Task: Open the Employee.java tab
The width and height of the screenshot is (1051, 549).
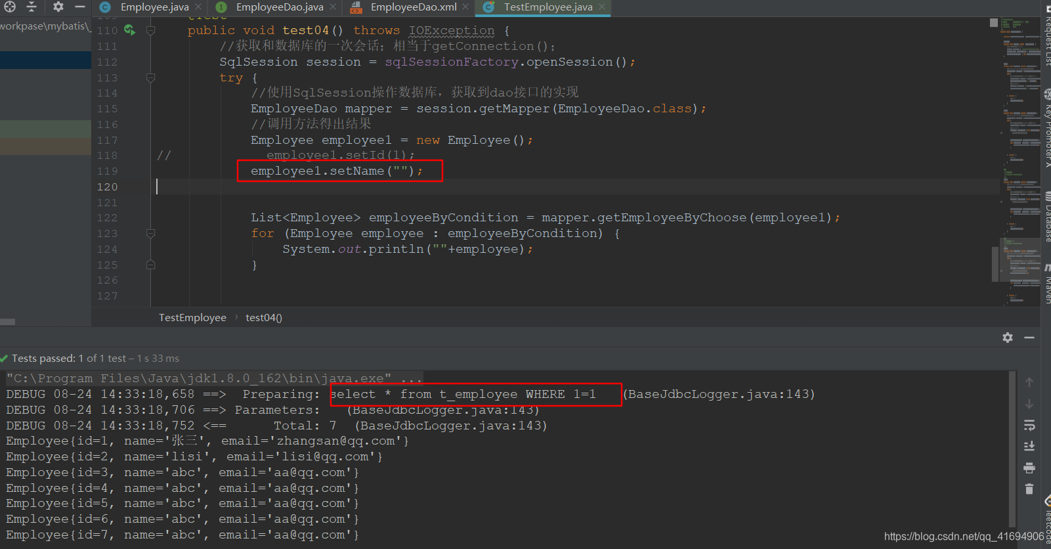Action: (154, 7)
